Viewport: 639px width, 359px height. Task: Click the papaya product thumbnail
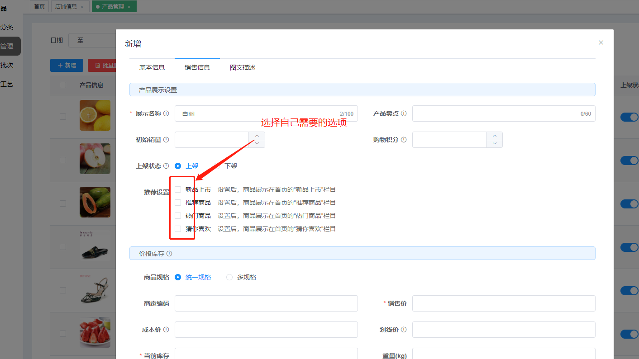[95, 202]
